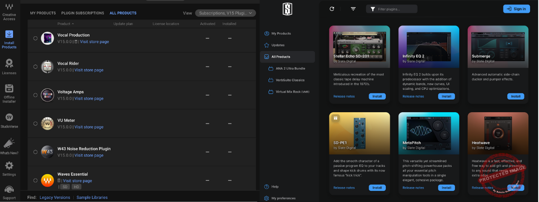Sort by the Product column header
Screen dimensions: 539x202
66,24
